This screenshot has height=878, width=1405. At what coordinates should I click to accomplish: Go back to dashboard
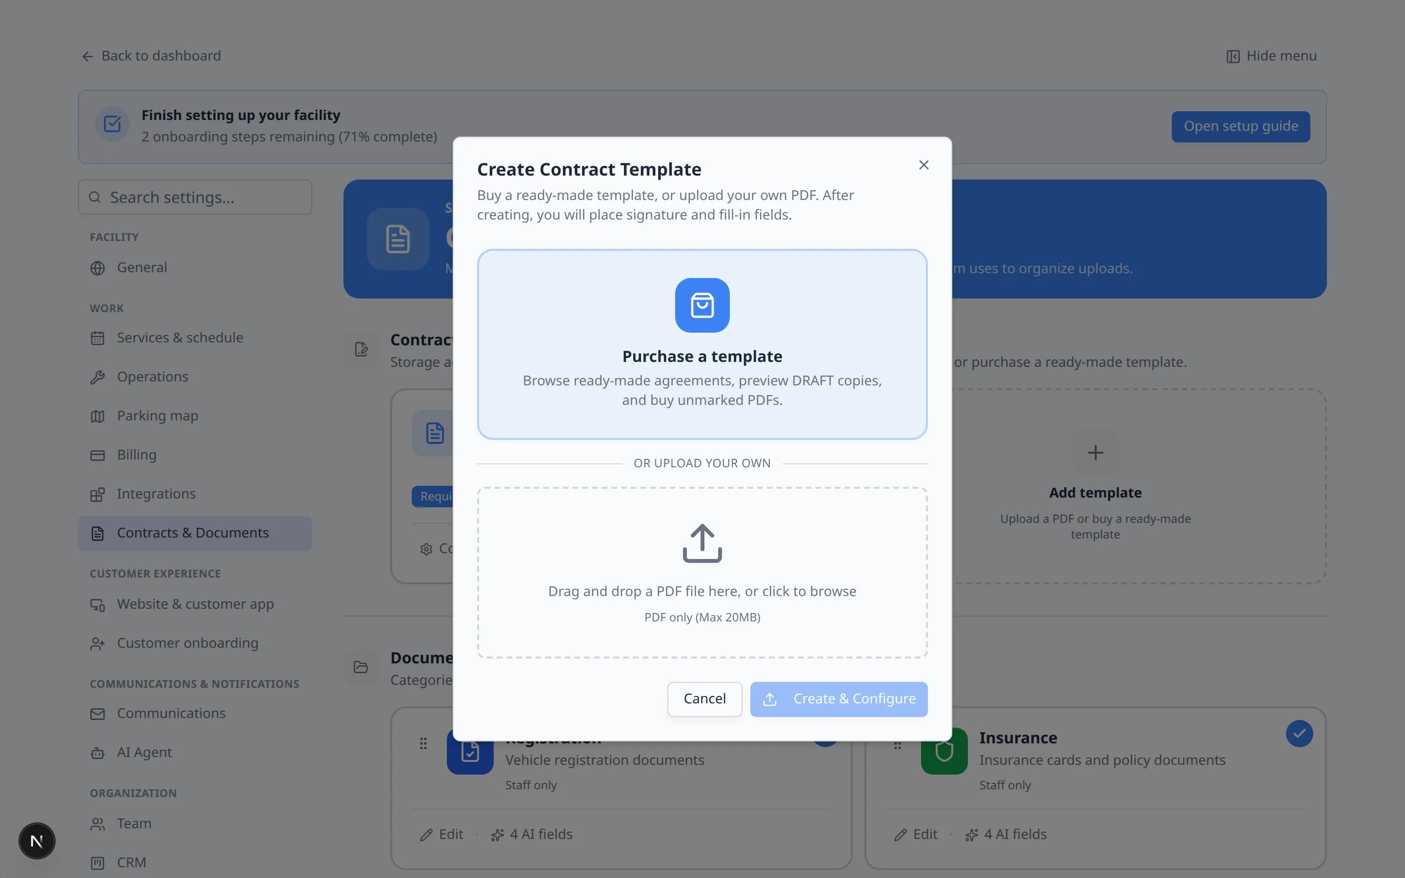tap(152, 56)
